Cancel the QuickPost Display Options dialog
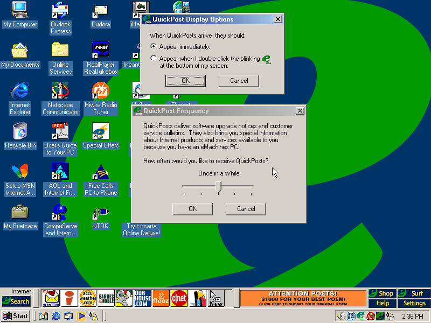 [239, 81]
